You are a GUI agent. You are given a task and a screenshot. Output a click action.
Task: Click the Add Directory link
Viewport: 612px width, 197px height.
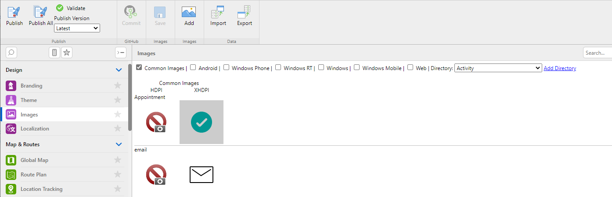click(560, 68)
